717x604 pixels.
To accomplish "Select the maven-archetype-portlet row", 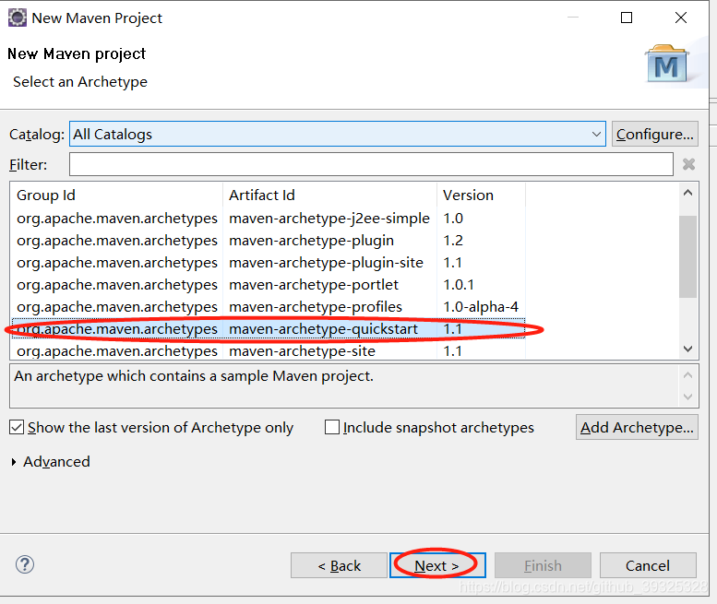I will coord(269,285).
